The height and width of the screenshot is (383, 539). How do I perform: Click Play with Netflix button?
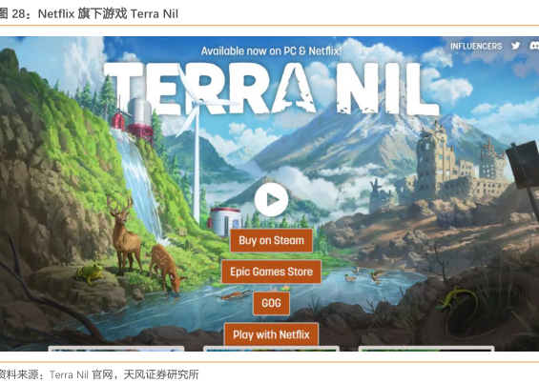tap(271, 334)
